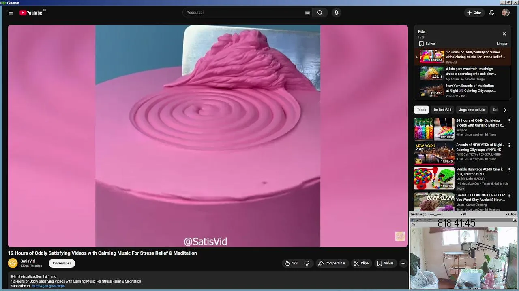Subscribe with the Inscrever-se button
Viewport: 519px width, 291px height.
coord(62,263)
